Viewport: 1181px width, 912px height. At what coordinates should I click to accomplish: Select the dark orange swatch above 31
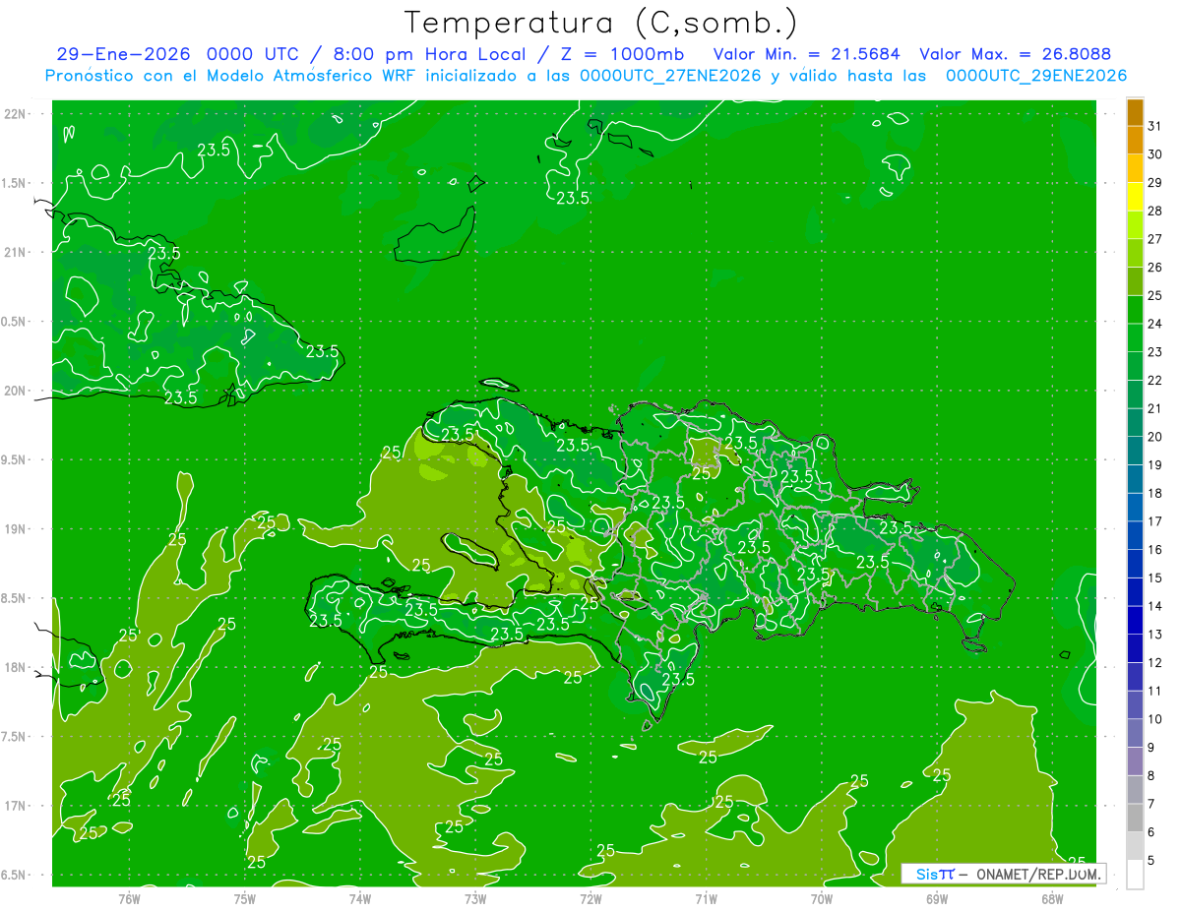[x=1135, y=112]
